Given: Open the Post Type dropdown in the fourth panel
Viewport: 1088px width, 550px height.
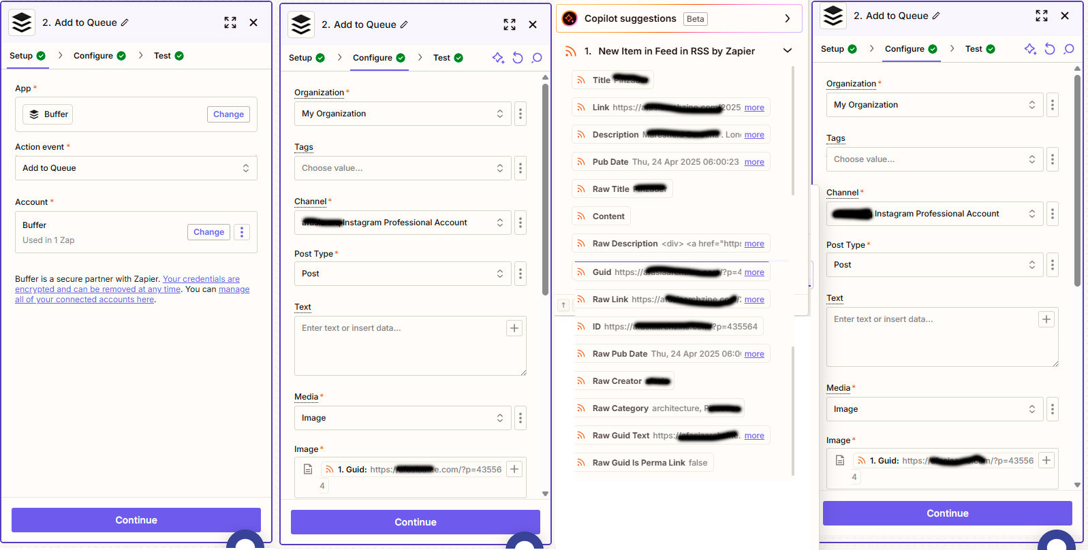Looking at the screenshot, I should (935, 265).
